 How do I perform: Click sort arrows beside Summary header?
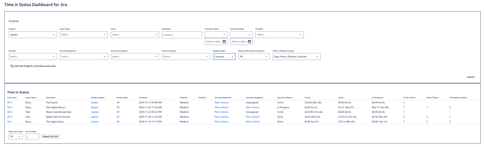(x=56, y=98)
